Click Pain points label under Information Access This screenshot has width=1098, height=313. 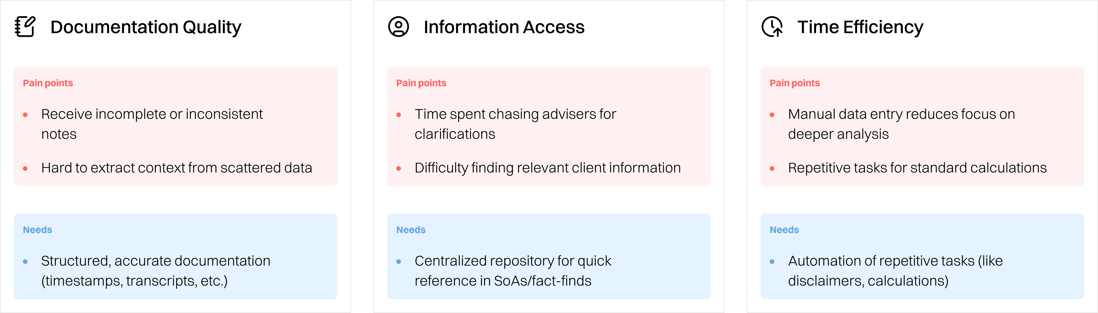coord(421,83)
